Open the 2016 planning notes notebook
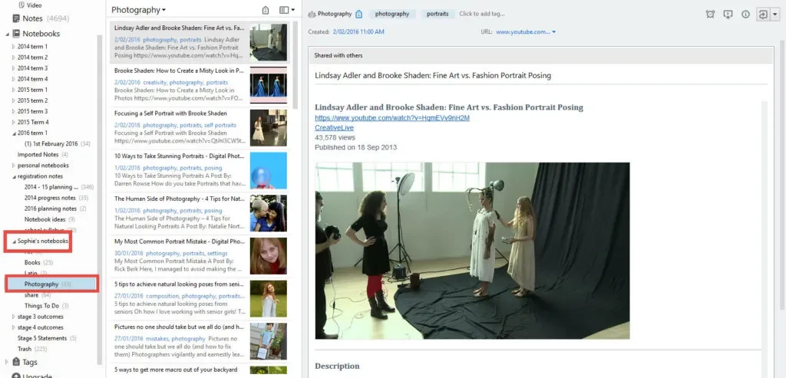This screenshot has height=378, width=786. [x=55, y=209]
